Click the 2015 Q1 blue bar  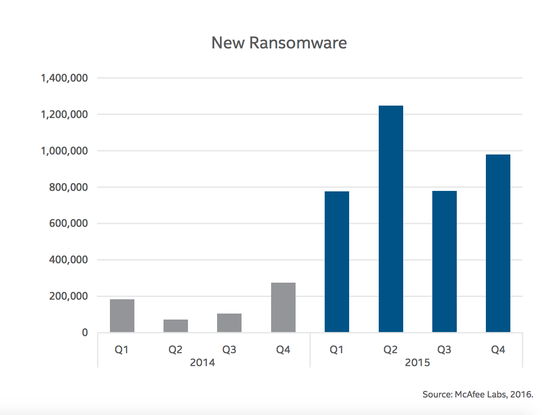[x=337, y=262]
